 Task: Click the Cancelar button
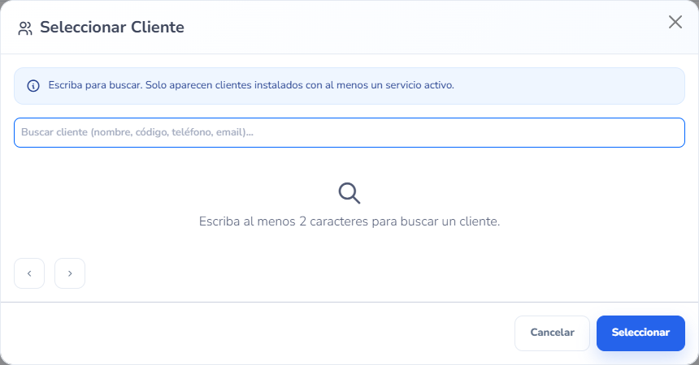(x=552, y=333)
